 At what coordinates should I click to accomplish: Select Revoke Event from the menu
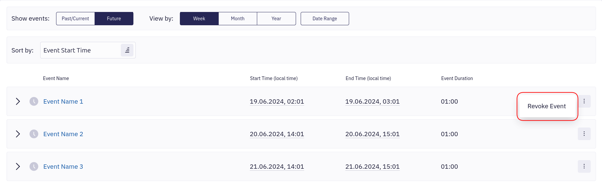[547, 106]
